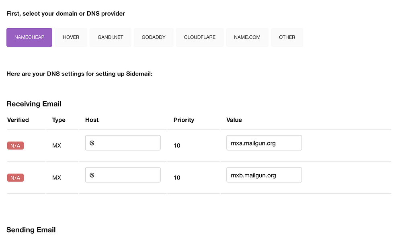Click the Receiving Email section heading

[x=34, y=104]
